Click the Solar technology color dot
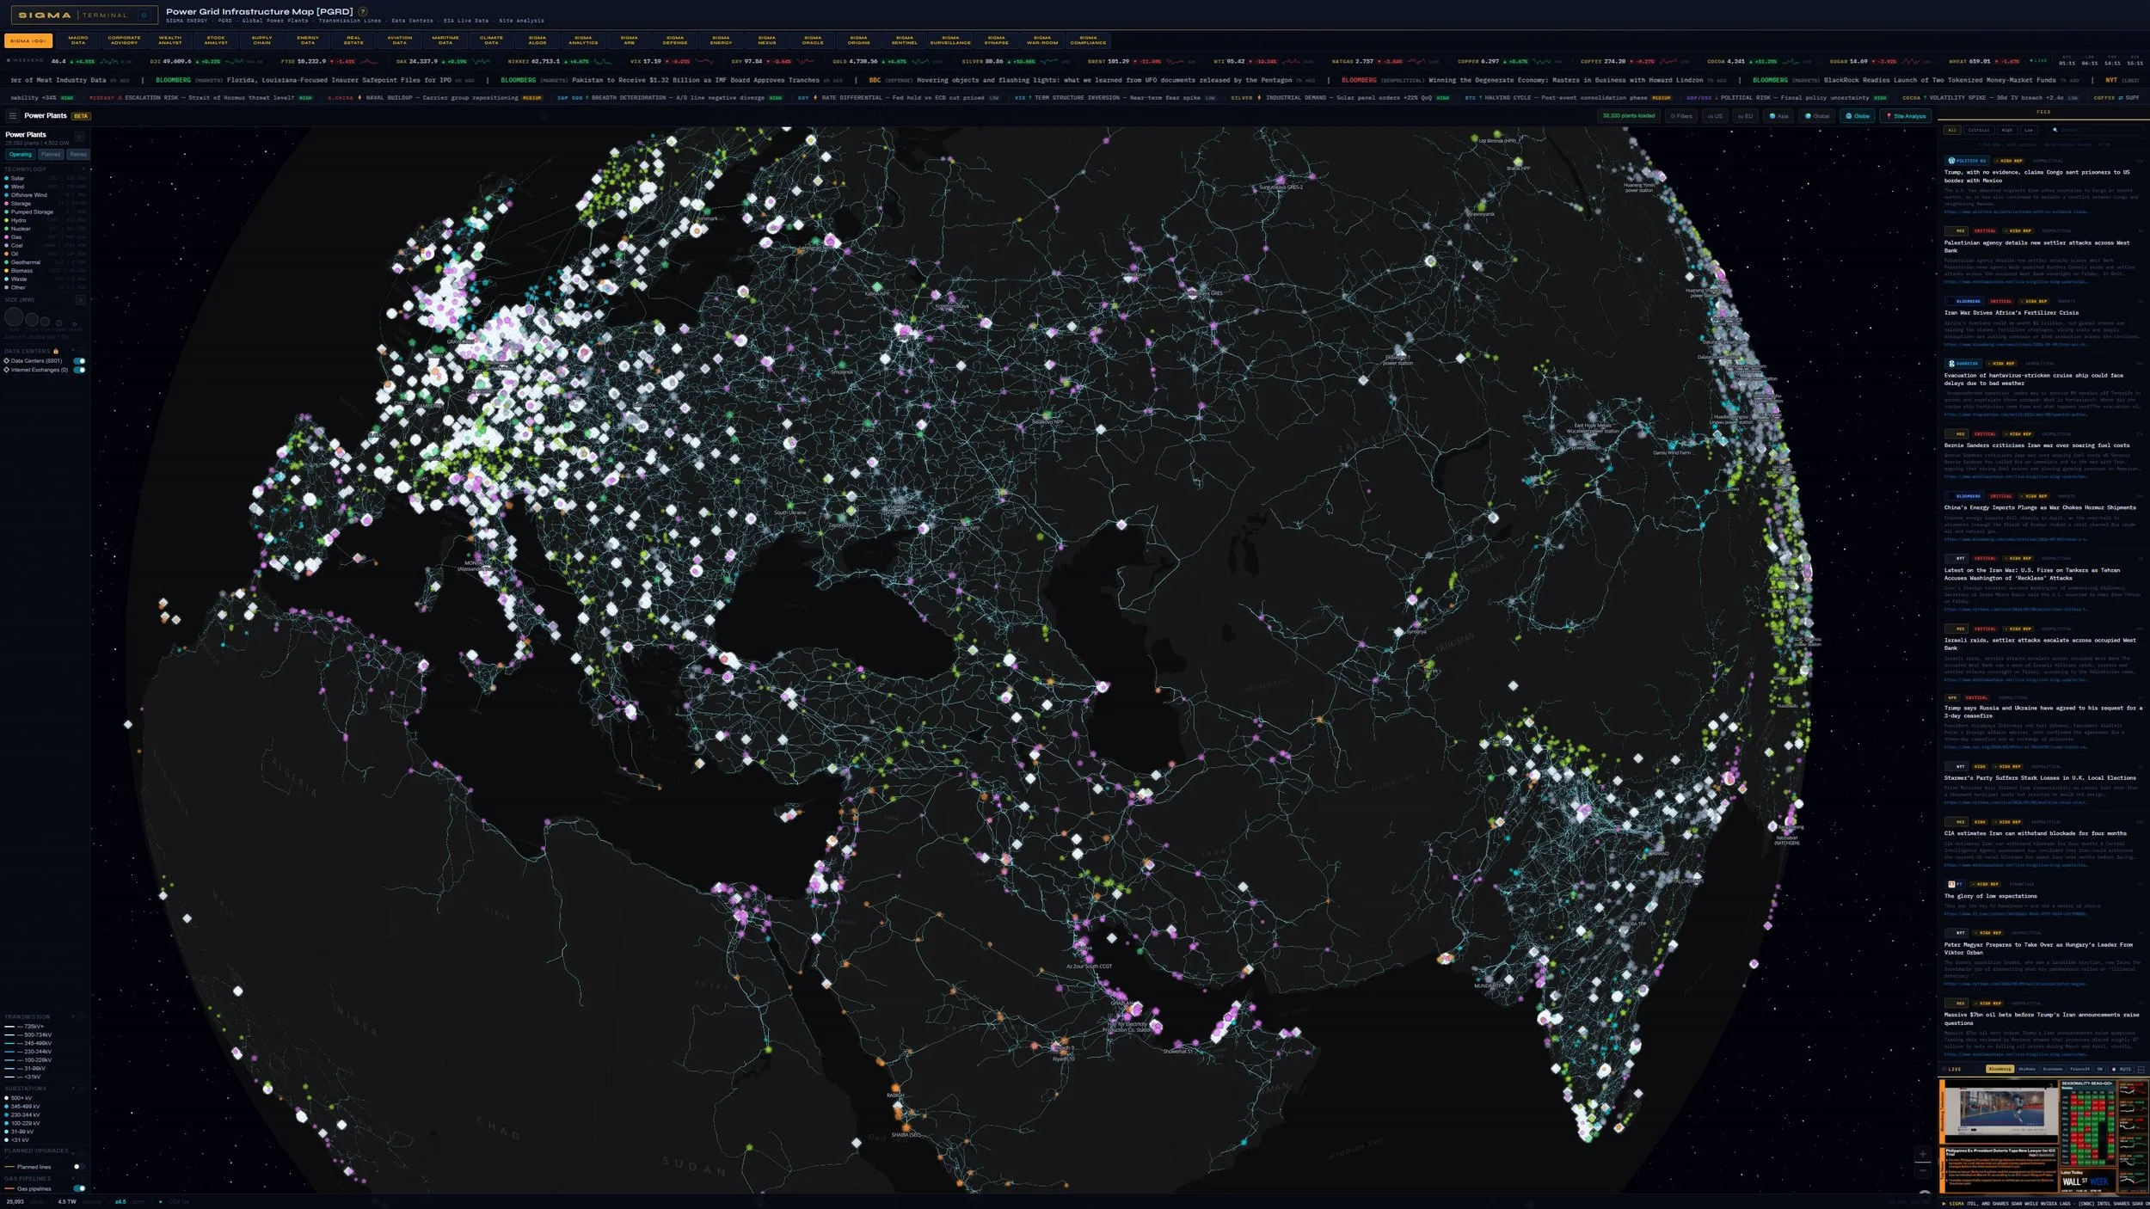Screen dimensions: 2150x1209 click(x=7, y=178)
